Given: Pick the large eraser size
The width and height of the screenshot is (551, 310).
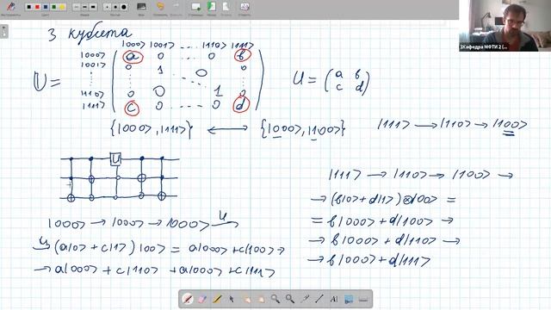Looking at the screenshot, I should tap(124, 7).
